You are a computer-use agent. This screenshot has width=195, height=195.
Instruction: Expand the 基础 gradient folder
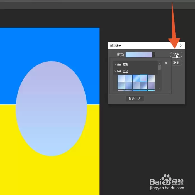pyautogui.click(x=115, y=64)
